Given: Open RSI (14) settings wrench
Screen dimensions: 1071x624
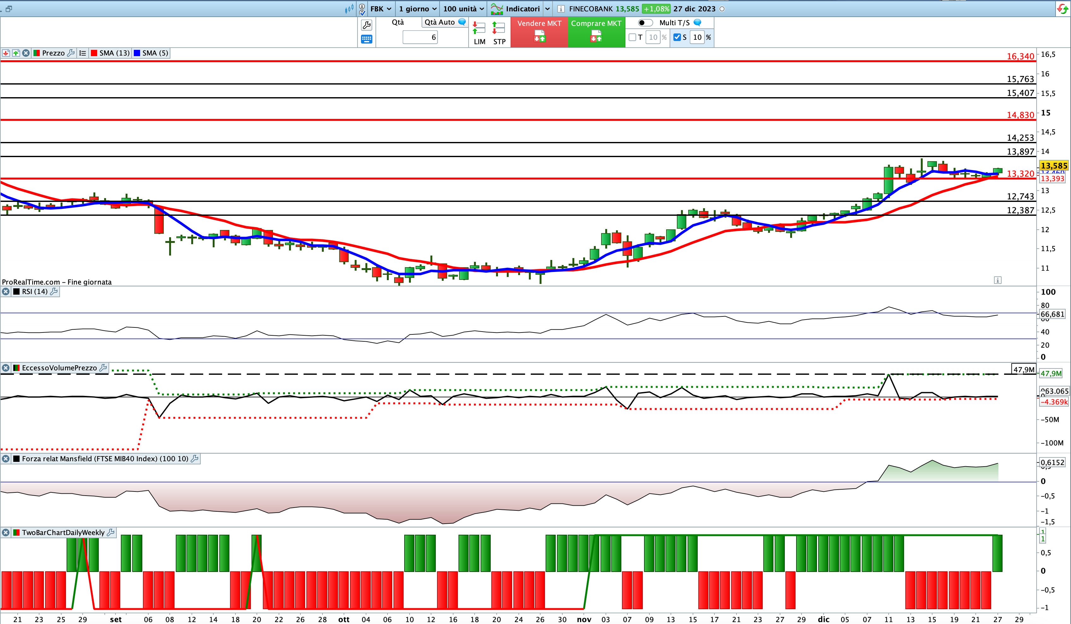Looking at the screenshot, I should (54, 291).
